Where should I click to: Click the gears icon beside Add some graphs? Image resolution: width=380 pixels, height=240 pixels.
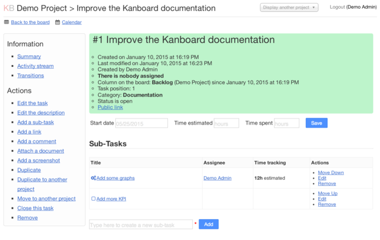click(x=93, y=178)
